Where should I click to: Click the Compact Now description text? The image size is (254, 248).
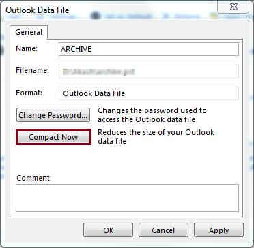156,137
